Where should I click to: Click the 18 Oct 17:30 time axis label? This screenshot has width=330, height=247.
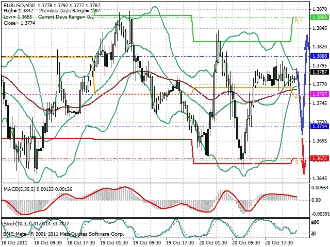(81, 242)
